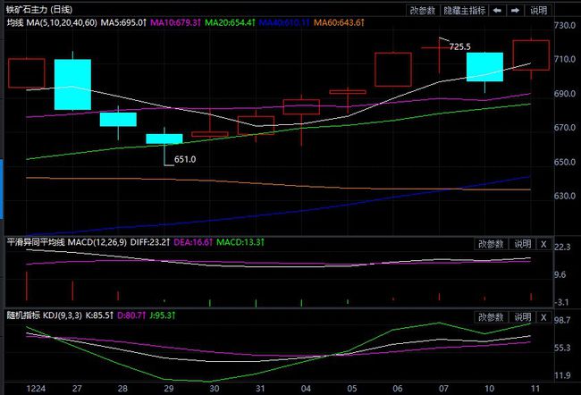Click 改参数 in the main chart header
Image resolution: width=581 pixels, height=395 pixels.
pos(423,11)
